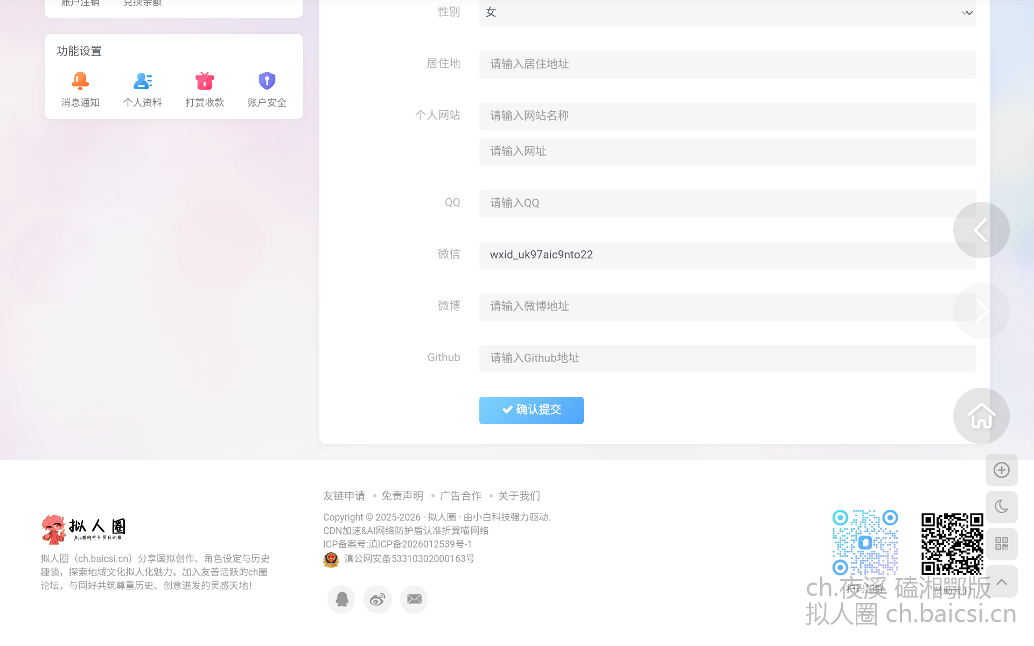Show the QR code side button
The height and width of the screenshot is (646, 1034).
1002,544
